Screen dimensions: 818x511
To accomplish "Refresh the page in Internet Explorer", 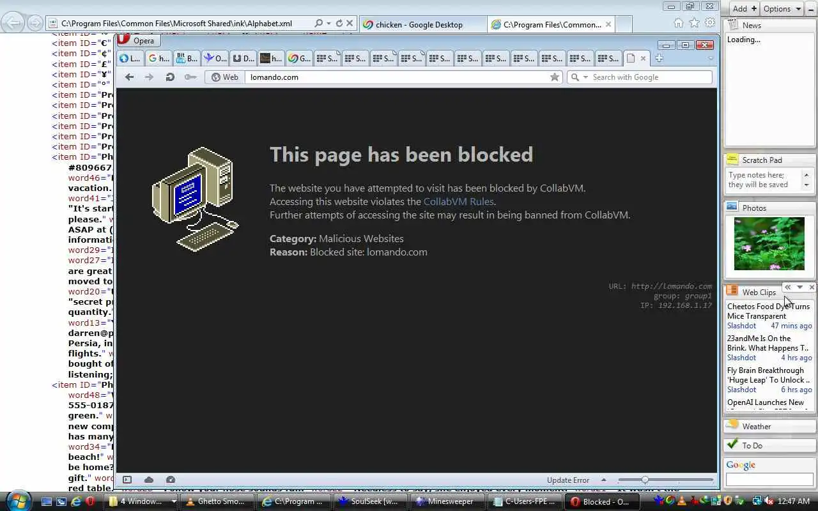I will (339, 24).
